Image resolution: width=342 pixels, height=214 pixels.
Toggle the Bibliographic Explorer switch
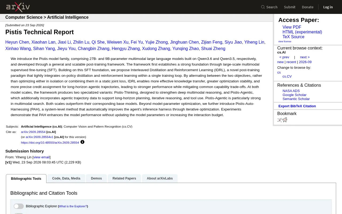[x=19, y=206]
